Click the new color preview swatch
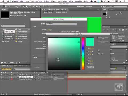Image resolution: width=128 pixels, height=96 pixels. pos(90,42)
